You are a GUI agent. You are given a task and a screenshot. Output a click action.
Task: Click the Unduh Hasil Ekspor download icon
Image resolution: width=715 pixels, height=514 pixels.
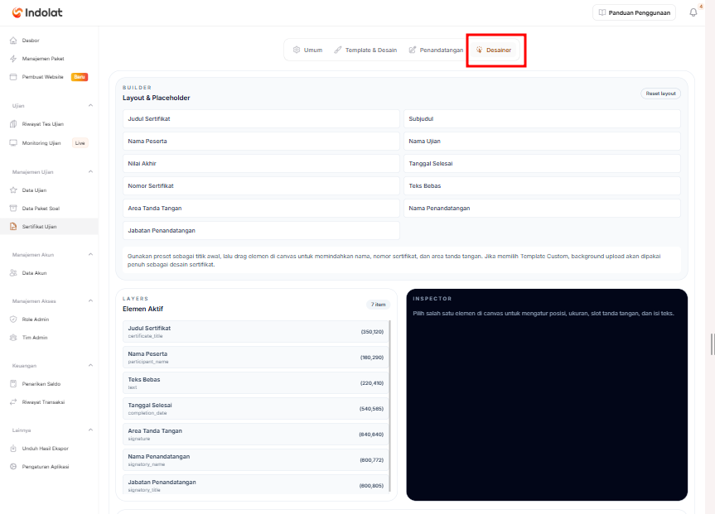point(13,449)
